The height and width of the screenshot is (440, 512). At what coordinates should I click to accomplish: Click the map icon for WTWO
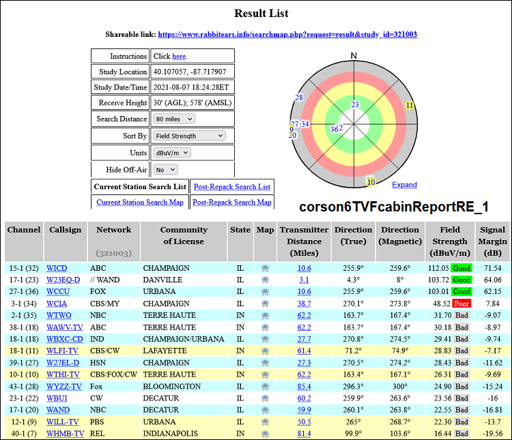coord(265,315)
